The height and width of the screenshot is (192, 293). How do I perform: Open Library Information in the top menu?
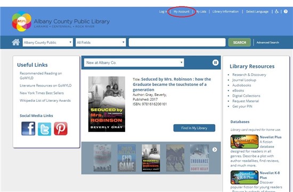(x=225, y=12)
